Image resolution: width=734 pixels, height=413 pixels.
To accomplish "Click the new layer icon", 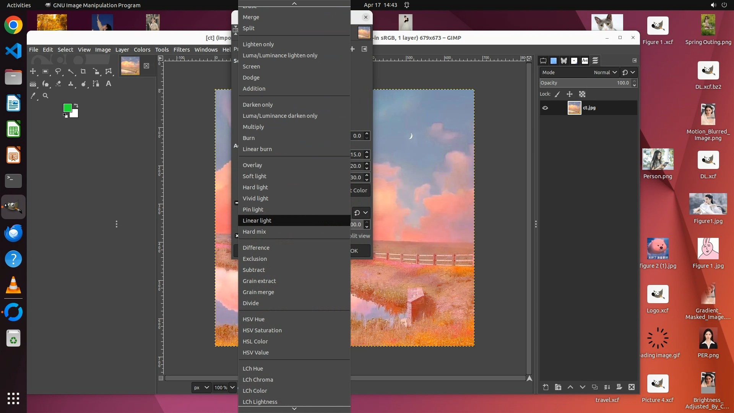I will click(546, 387).
